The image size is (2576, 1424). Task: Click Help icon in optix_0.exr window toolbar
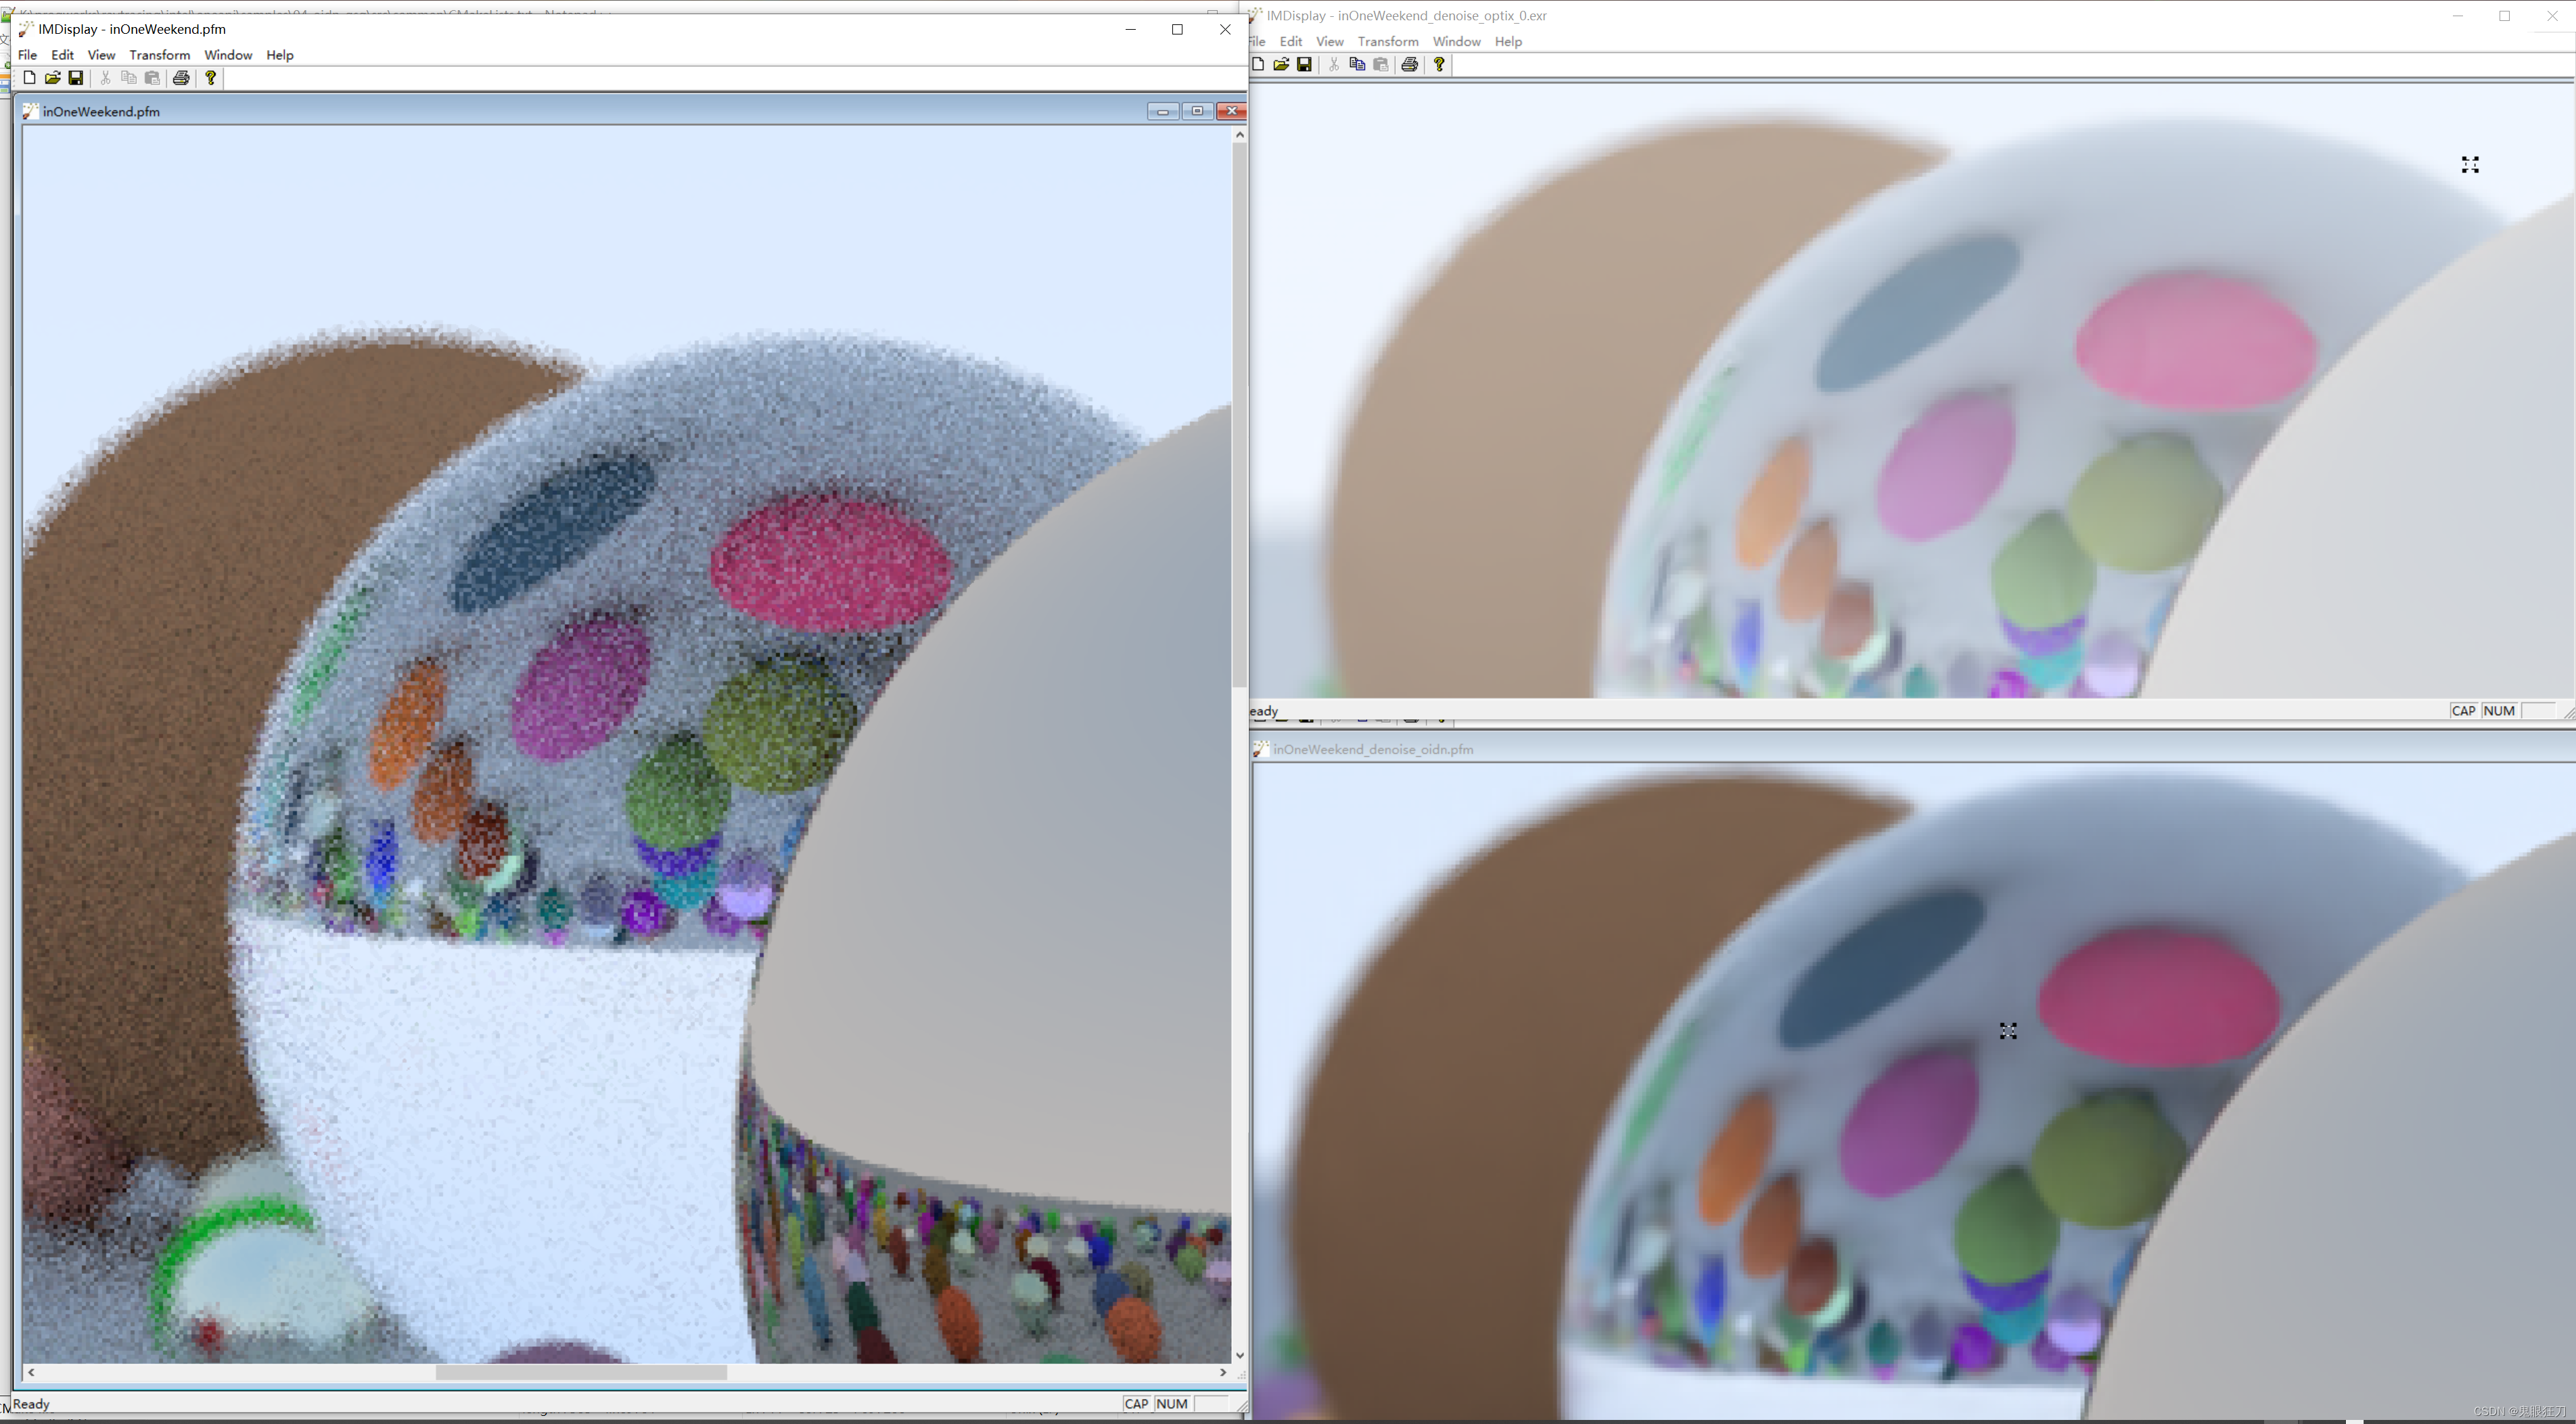pos(1439,65)
